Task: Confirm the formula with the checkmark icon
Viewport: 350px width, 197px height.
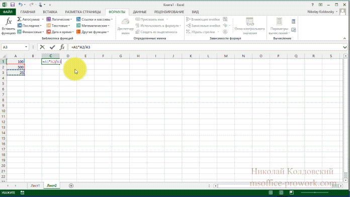Action: [x=52, y=47]
